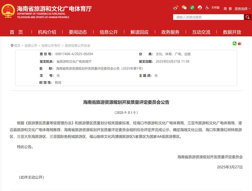Screen dimensions: 252x191
Task: Open the accessibility wheelchair icon
Action: pos(207,8)
